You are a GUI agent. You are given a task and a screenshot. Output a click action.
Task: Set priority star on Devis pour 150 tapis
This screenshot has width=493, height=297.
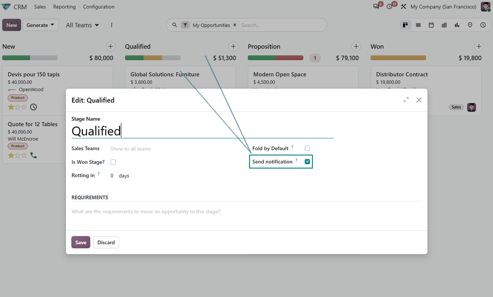(11, 107)
